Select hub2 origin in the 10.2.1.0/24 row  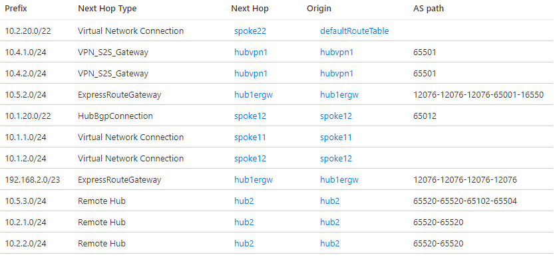tap(330, 223)
